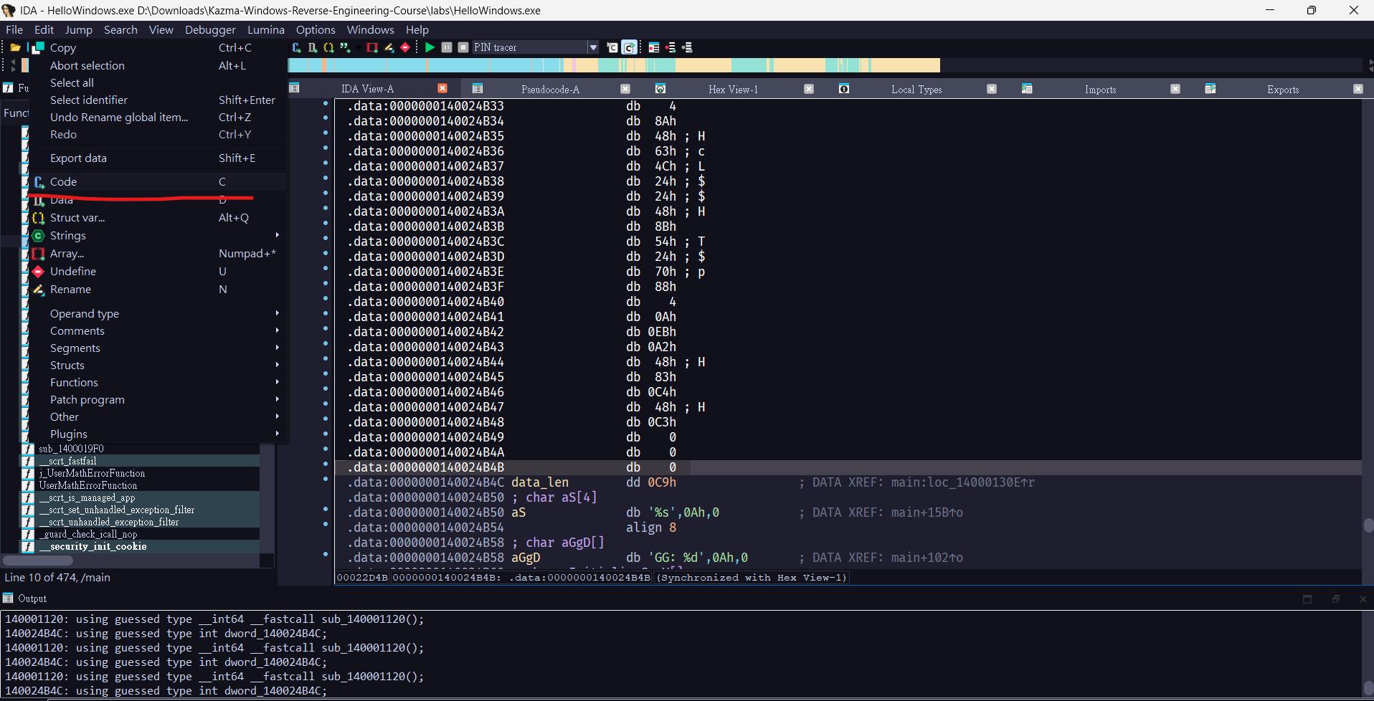
Task: Click the add breakpoint toolbar icon
Action: coord(671,47)
